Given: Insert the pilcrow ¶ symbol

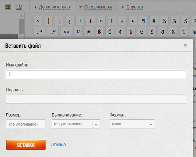Looking at the screenshot, I should tap(143, 21).
